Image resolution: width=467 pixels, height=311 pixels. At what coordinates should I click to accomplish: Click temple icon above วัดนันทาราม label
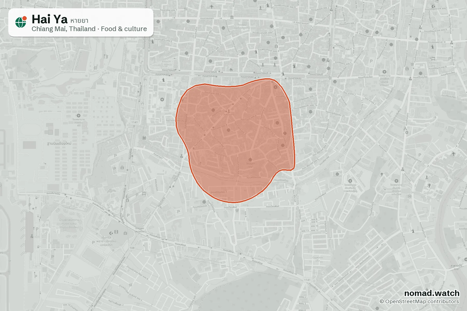pos(250,160)
